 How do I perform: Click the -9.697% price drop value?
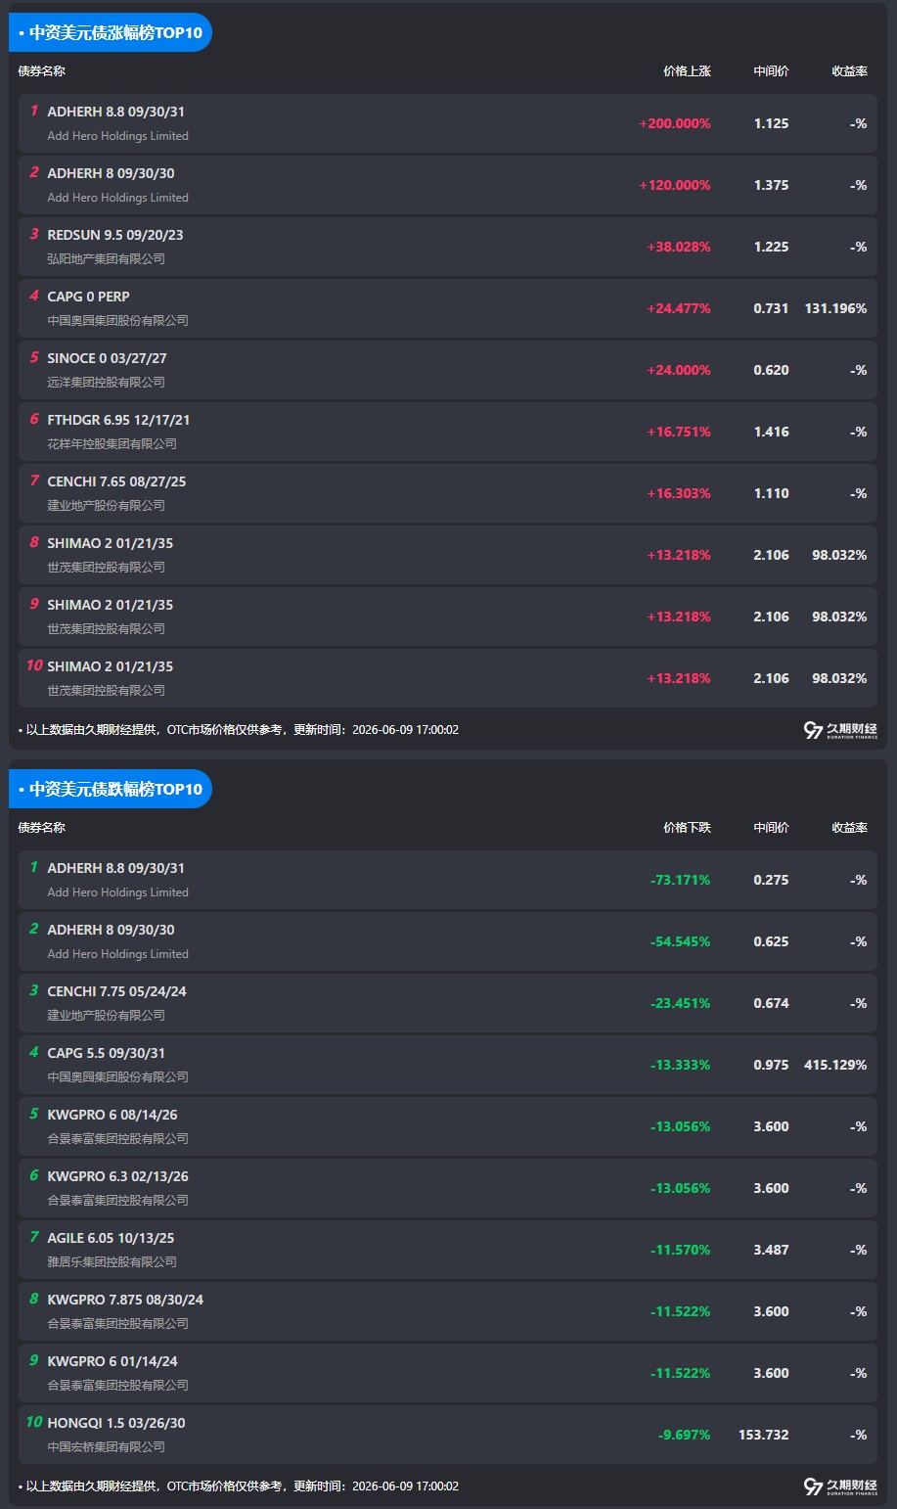(x=685, y=1435)
